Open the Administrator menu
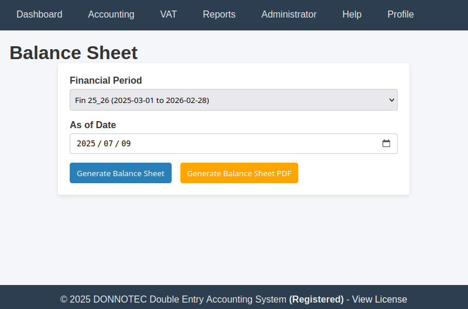 [289, 14]
